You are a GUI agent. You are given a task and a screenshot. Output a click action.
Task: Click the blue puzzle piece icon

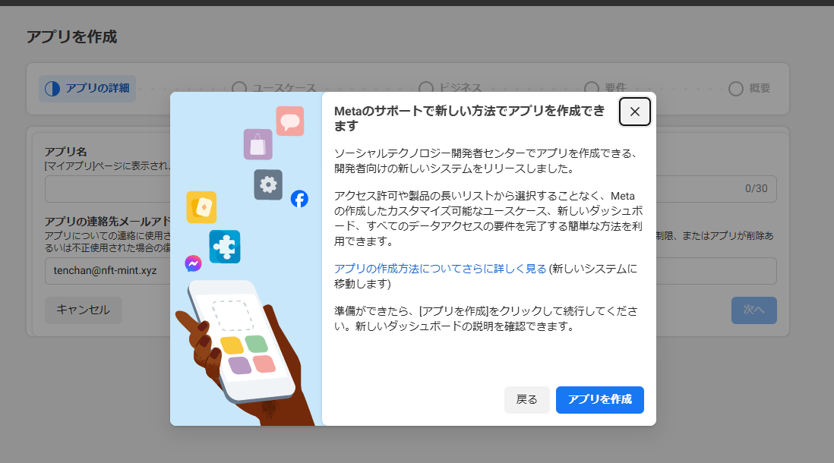coord(225,246)
